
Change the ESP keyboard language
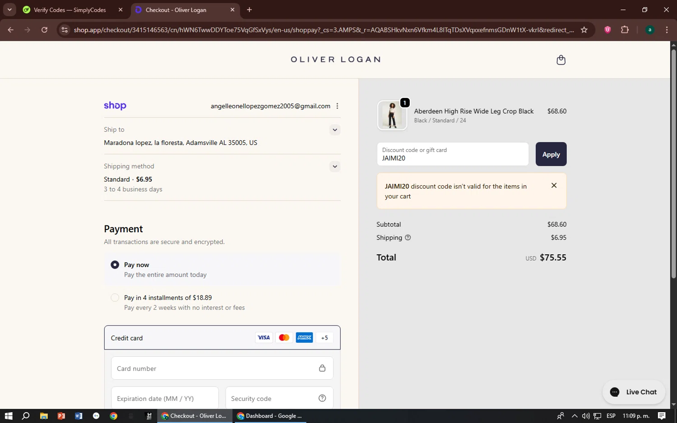[x=611, y=416]
